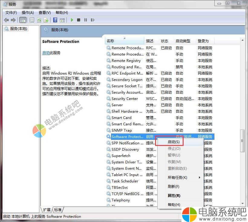Select the Telephony service row
248x222 pixels.
[x=132, y=200]
